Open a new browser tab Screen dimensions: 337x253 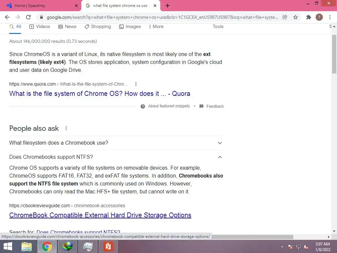click(168, 6)
